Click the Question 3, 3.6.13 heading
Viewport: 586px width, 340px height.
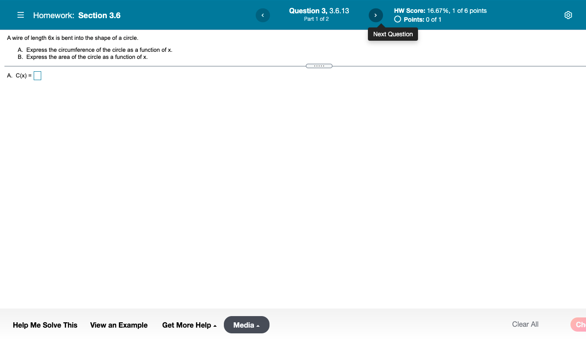[x=319, y=11]
